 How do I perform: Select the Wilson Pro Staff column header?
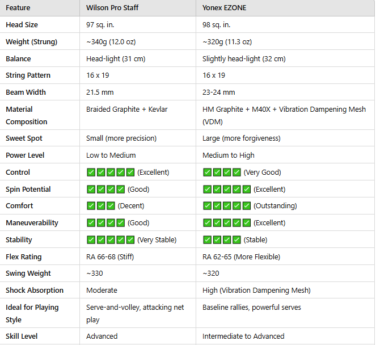coord(112,8)
